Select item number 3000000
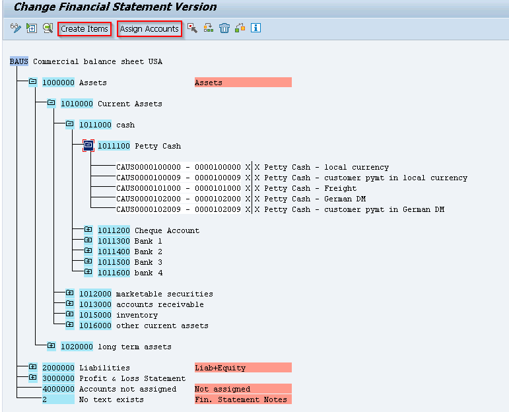Image resolution: width=509 pixels, height=412 pixels. (x=59, y=378)
